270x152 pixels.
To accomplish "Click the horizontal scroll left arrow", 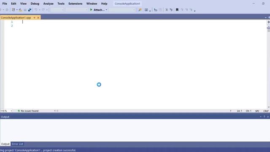I will pos(55,111).
